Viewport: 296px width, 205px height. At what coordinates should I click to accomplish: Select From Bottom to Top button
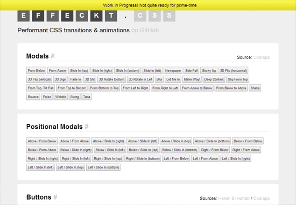click(104, 88)
